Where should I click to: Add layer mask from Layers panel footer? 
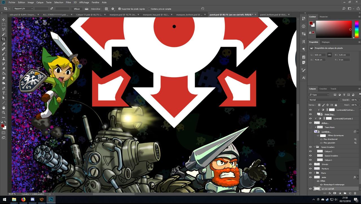point(334,193)
